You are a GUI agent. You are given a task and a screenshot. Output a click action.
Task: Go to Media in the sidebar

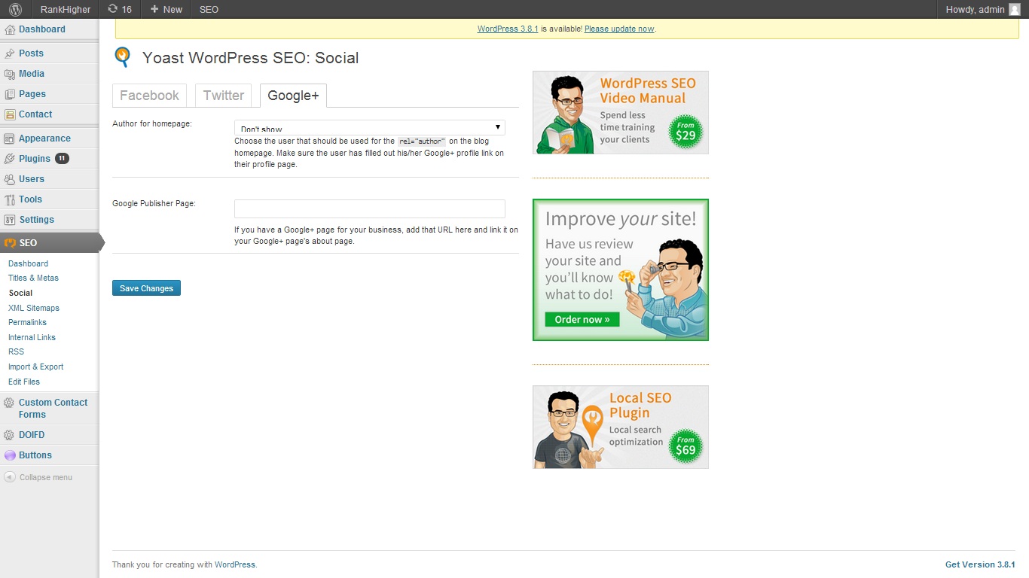click(32, 74)
